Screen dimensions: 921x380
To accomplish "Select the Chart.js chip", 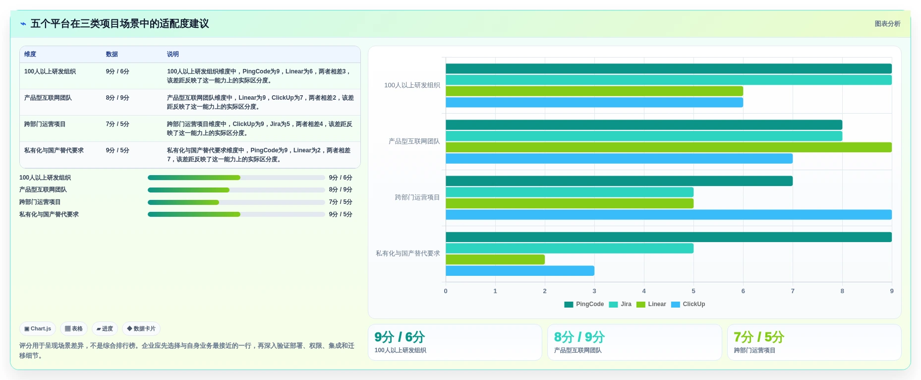I will [38, 328].
